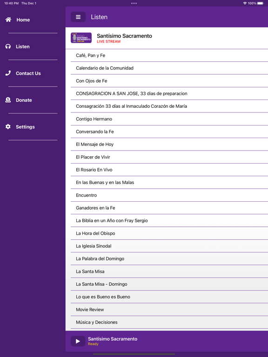The width and height of the screenshot is (268, 357).
Task: Select the Santísimo Sacramento live stream title
Action: click(x=124, y=36)
